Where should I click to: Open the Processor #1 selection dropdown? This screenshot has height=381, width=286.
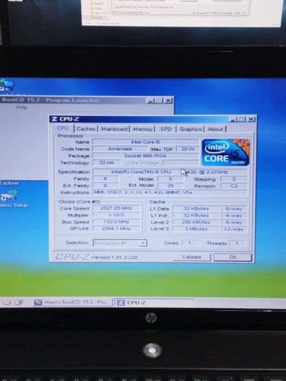coord(120,243)
